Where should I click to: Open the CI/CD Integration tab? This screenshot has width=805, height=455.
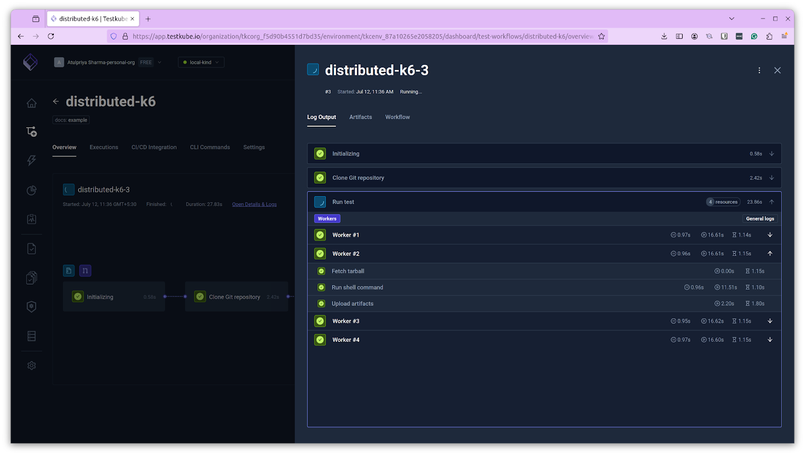coord(154,147)
